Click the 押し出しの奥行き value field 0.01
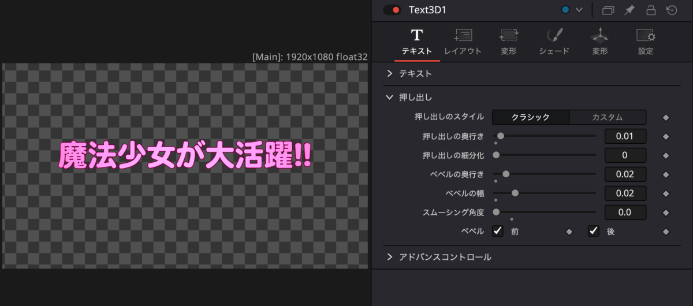Image resolution: width=693 pixels, height=306 pixels. [x=625, y=136]
